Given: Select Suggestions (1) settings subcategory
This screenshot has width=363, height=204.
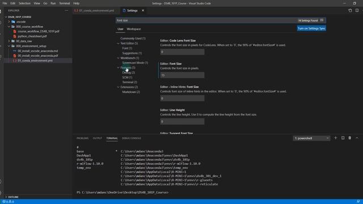Looking at the screenshot, I should [x=132, y=53].
